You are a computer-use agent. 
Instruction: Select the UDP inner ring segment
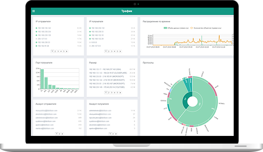[200, 104]
